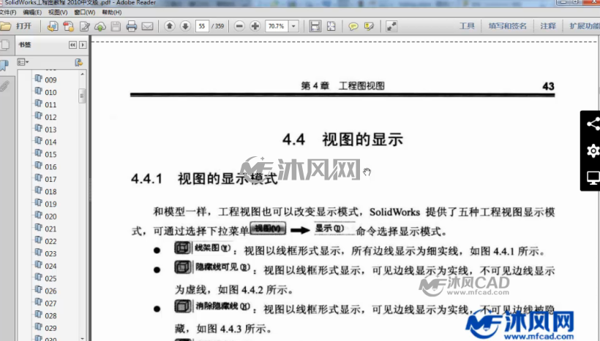Click the settings gear on right overlay

click(x=593, y=151)
